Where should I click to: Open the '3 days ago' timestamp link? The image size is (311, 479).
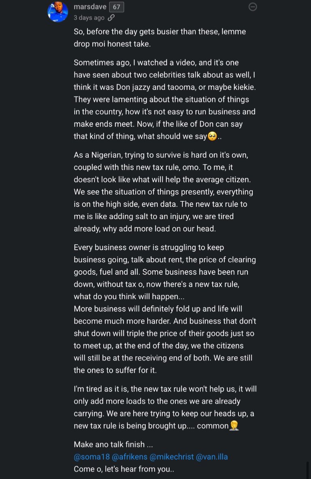[89, 18]
